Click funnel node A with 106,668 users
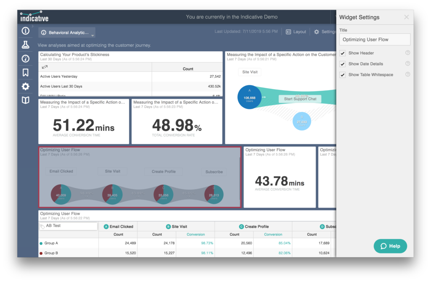This screenshot has height=282, width=431. [x=249, y=97]
